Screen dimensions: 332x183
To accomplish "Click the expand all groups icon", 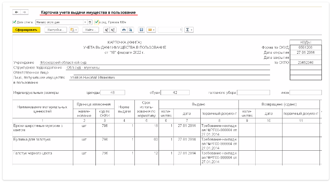I will 106,30.
